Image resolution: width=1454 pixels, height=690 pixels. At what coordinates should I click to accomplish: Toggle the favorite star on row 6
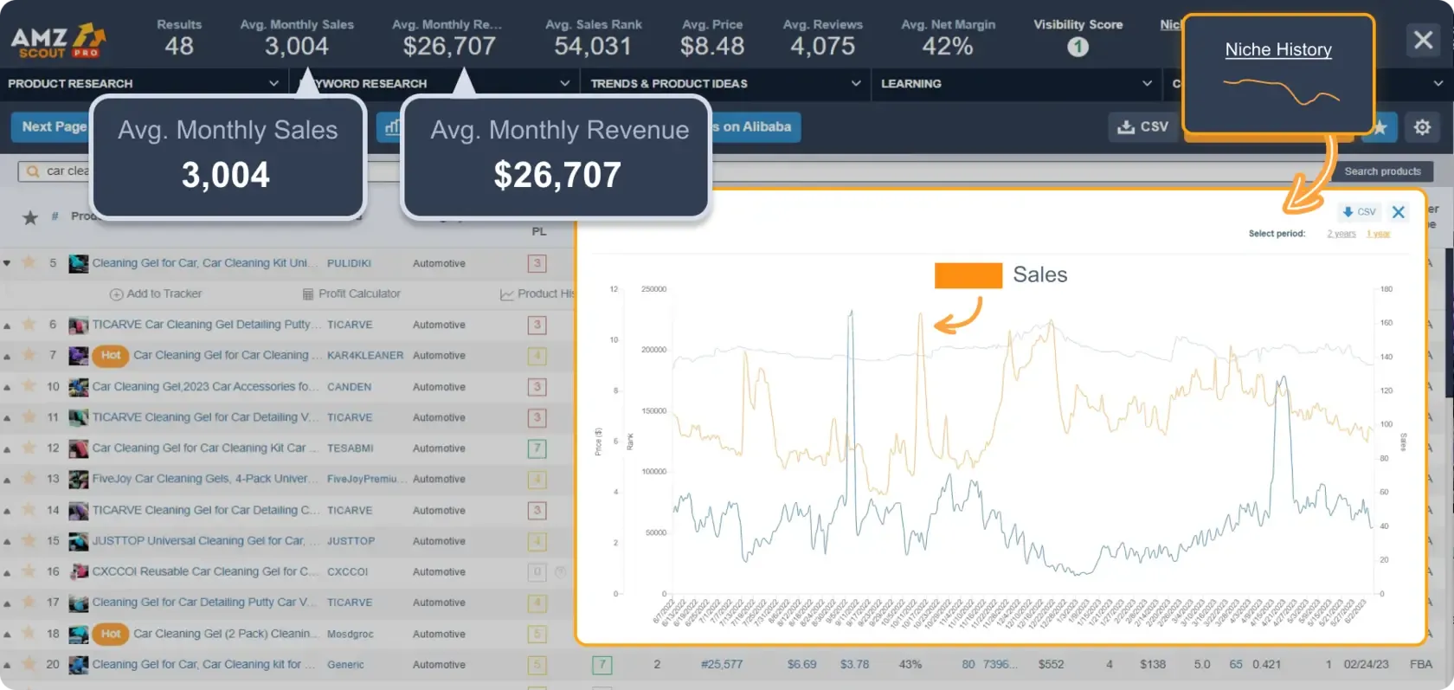[x=29, y=324]
